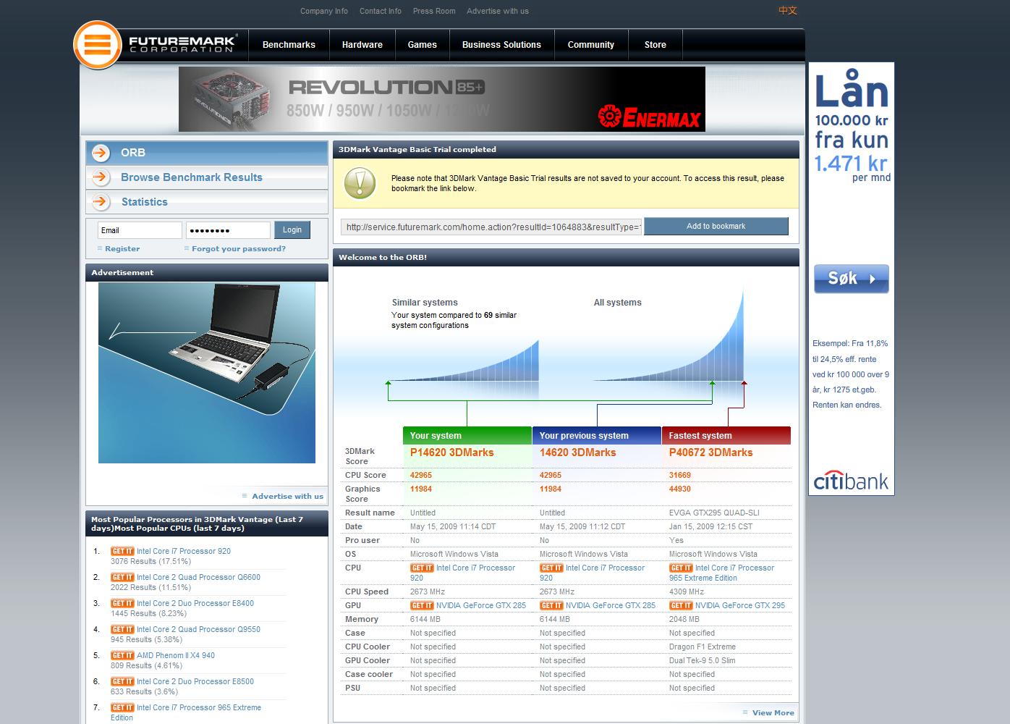Click the Chinese language icon
Screen dimensions: 1010x724
coord(788,10)
